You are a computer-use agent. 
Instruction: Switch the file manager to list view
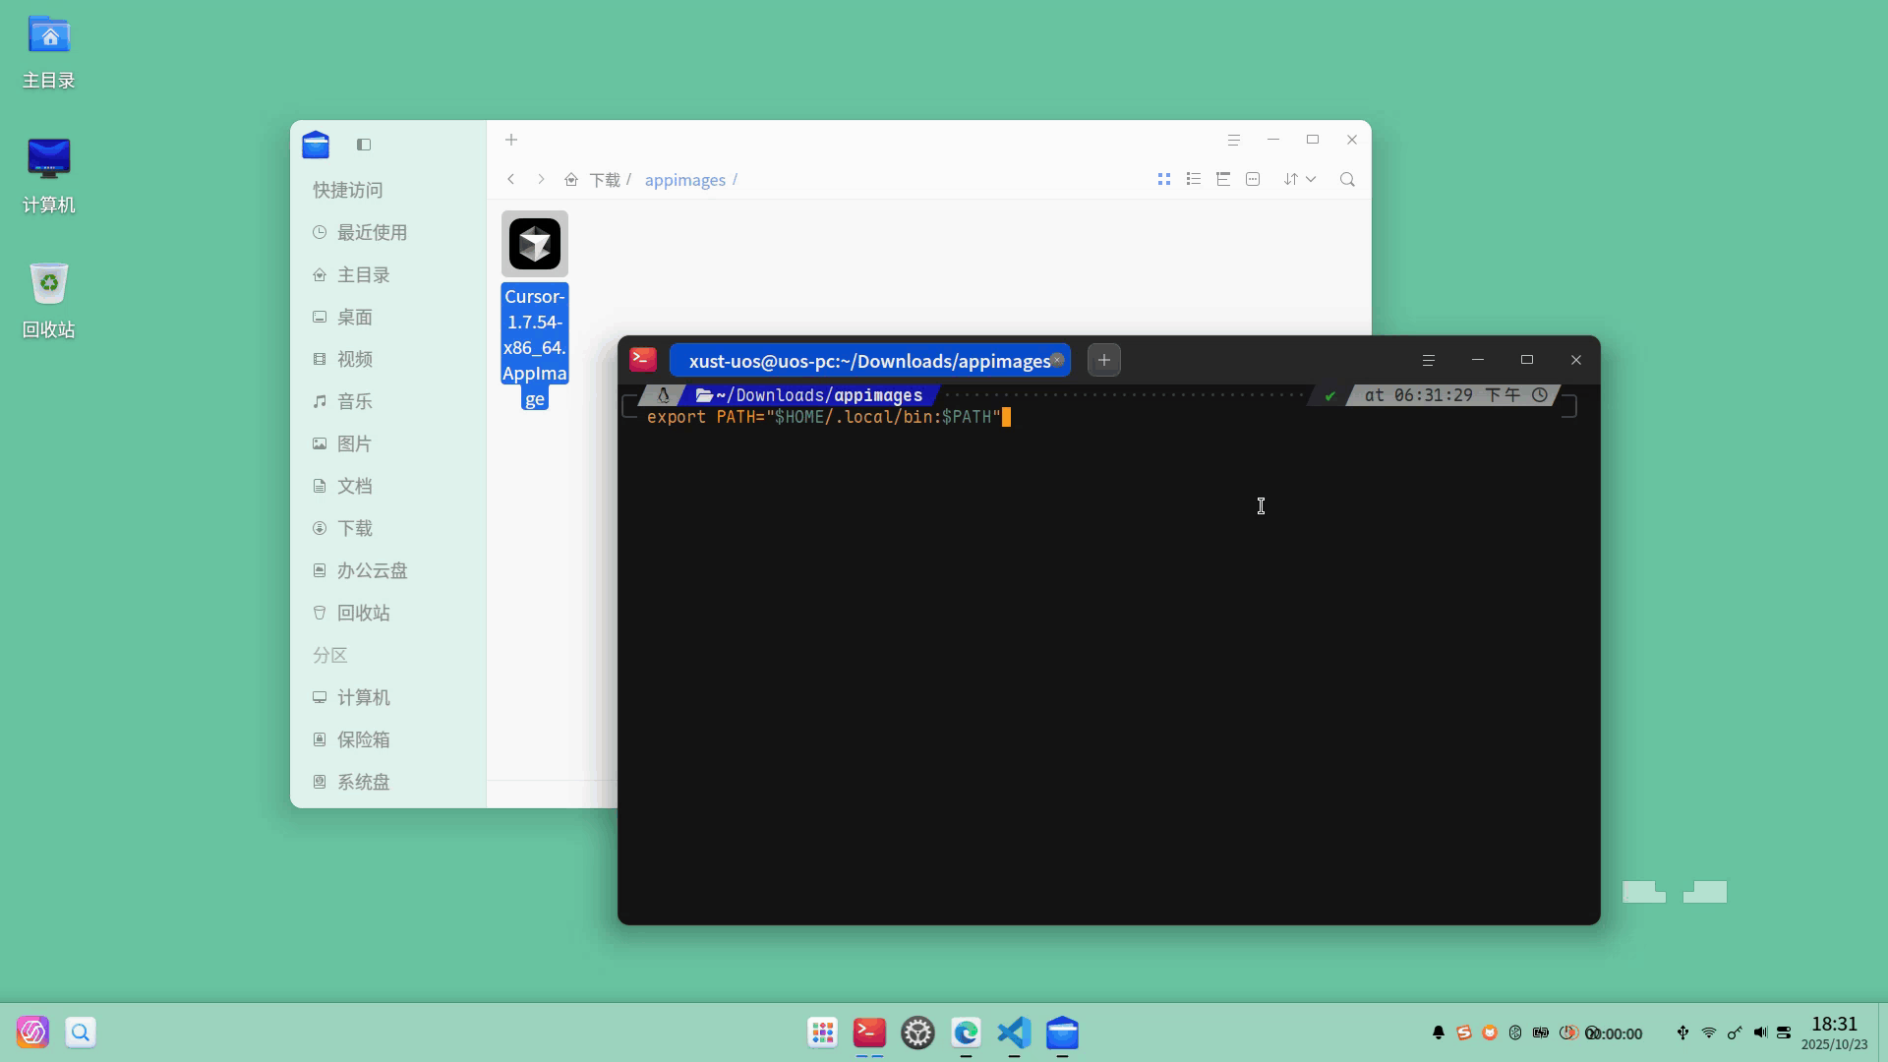point(1194,179)
